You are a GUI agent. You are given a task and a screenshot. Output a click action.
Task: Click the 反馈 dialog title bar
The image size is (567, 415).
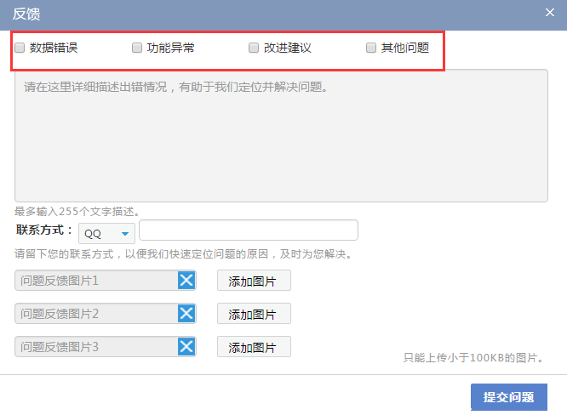point(255,14)
